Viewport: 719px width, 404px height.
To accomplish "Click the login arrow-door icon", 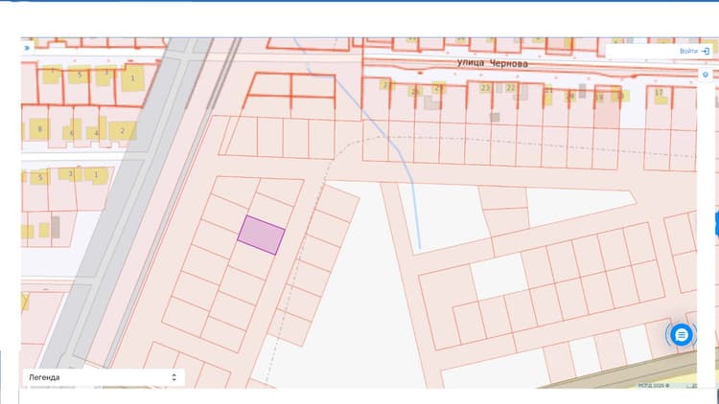I will point(706,51).
